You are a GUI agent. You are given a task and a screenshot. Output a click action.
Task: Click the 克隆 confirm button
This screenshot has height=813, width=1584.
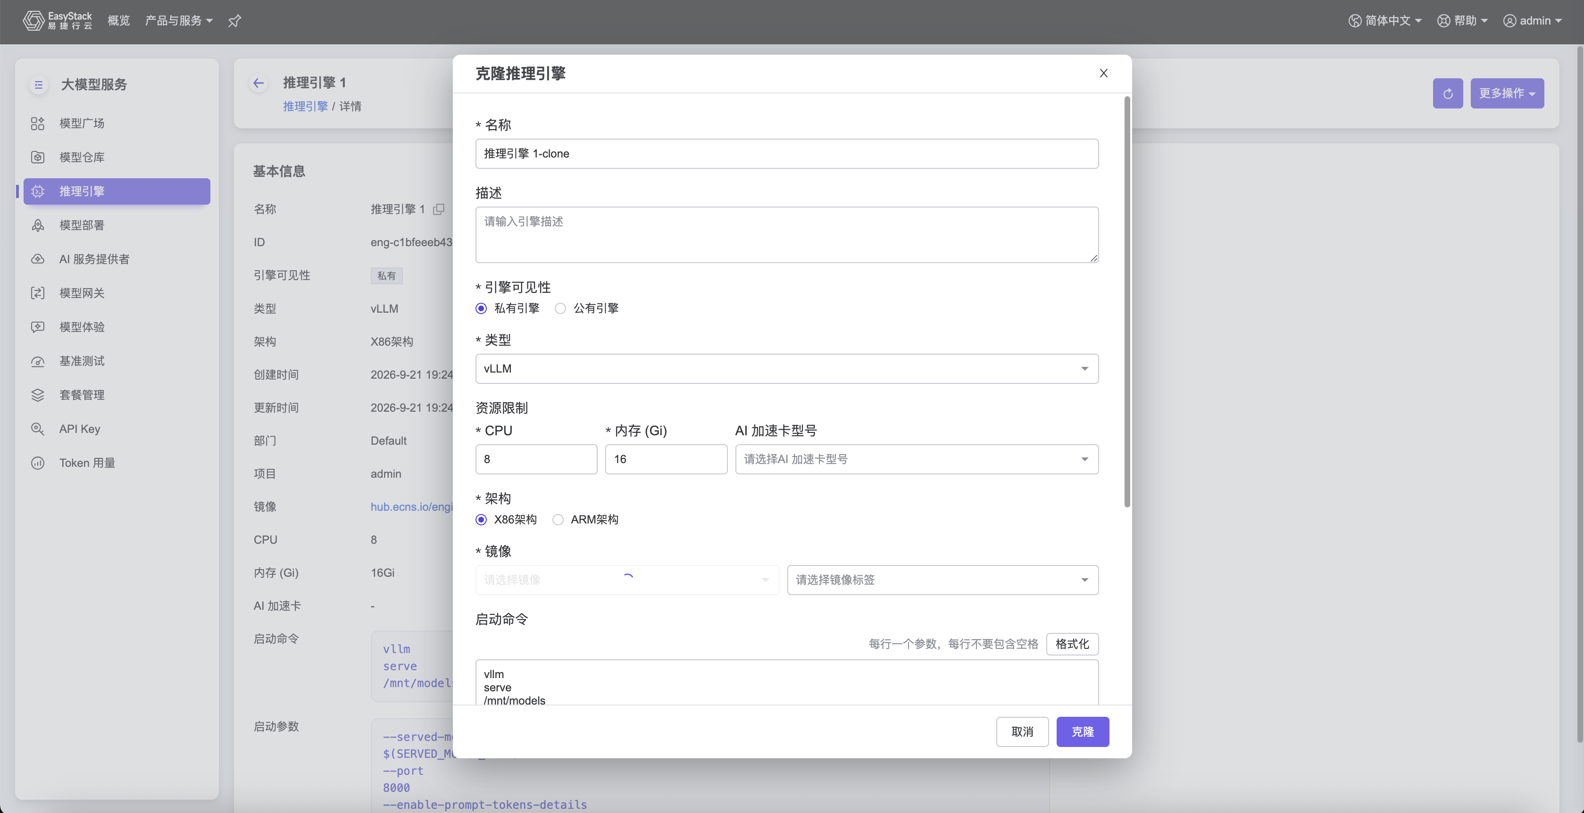1082,732
